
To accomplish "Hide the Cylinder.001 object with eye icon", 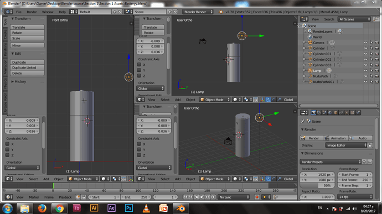I will (365, 54).
